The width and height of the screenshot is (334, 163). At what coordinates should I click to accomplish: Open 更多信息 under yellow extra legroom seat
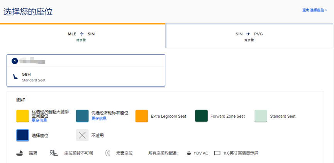pos(39,120)
